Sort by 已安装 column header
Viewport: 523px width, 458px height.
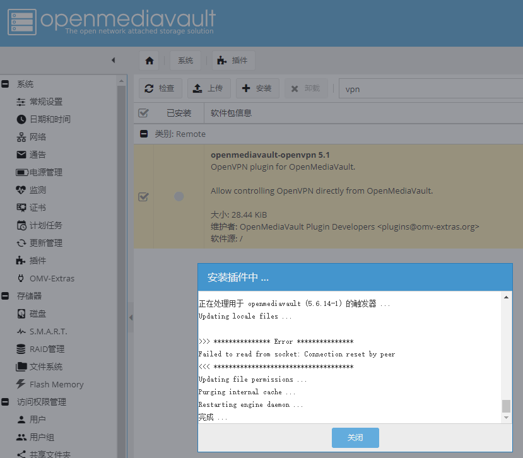click(179, 113)
